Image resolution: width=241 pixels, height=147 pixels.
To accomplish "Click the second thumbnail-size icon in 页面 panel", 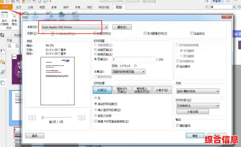I will (17, 46).
